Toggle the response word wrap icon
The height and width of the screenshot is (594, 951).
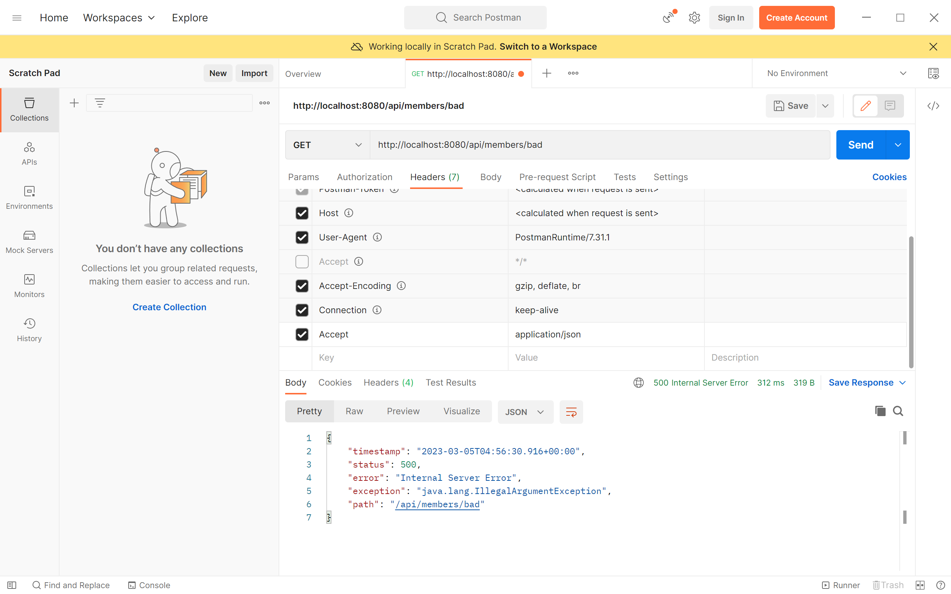click(x=571, y=412)
